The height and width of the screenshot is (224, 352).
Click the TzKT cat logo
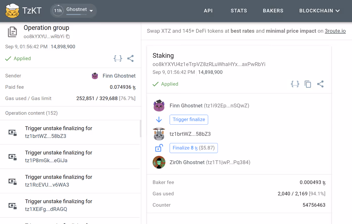[x=12, y=11]
